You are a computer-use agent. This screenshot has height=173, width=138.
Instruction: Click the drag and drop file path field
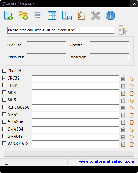(61, 30)
